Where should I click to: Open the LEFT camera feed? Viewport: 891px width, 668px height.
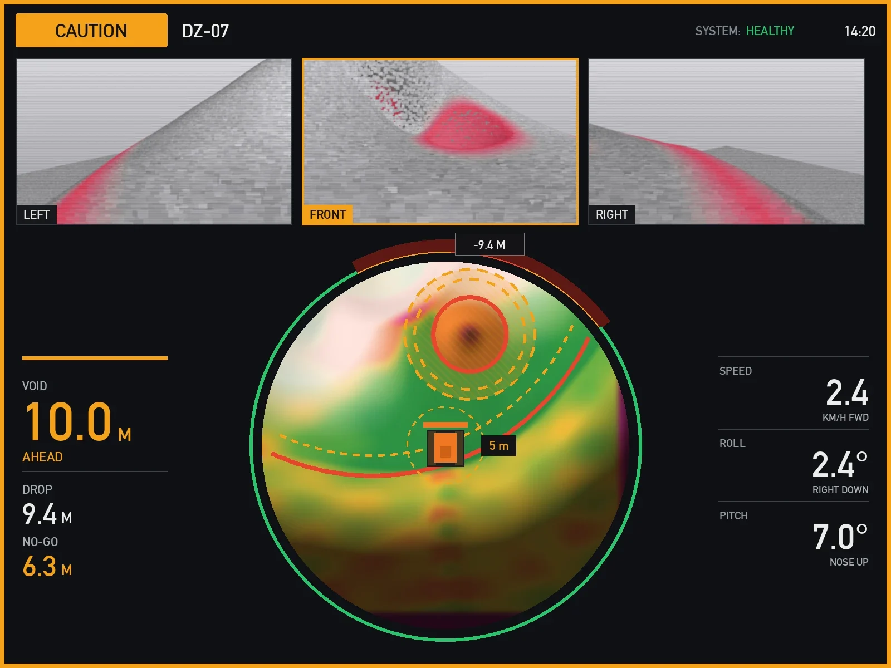154,141
